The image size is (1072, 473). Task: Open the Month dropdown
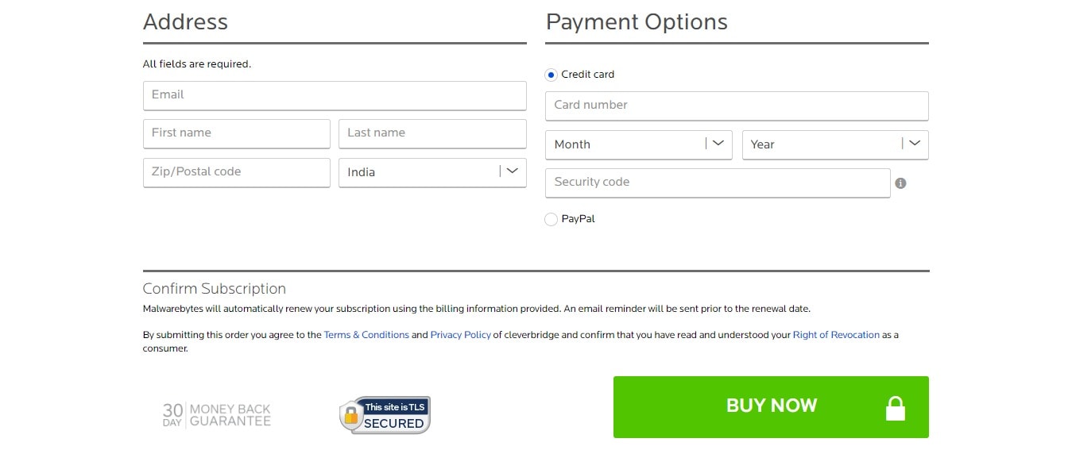click(639, 144)
